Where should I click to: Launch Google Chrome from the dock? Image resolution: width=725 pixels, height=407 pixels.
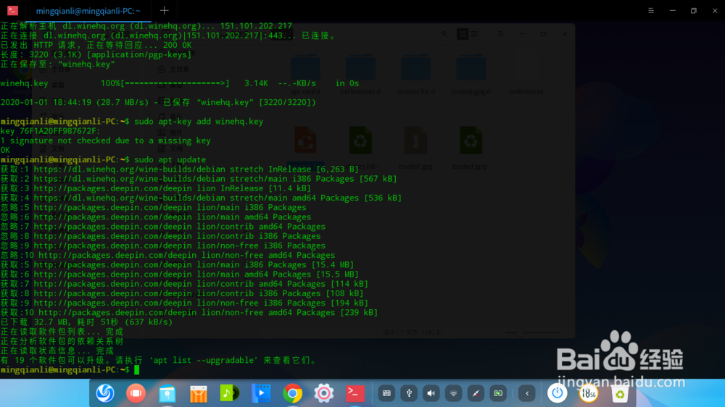click(x=292, y=393)
